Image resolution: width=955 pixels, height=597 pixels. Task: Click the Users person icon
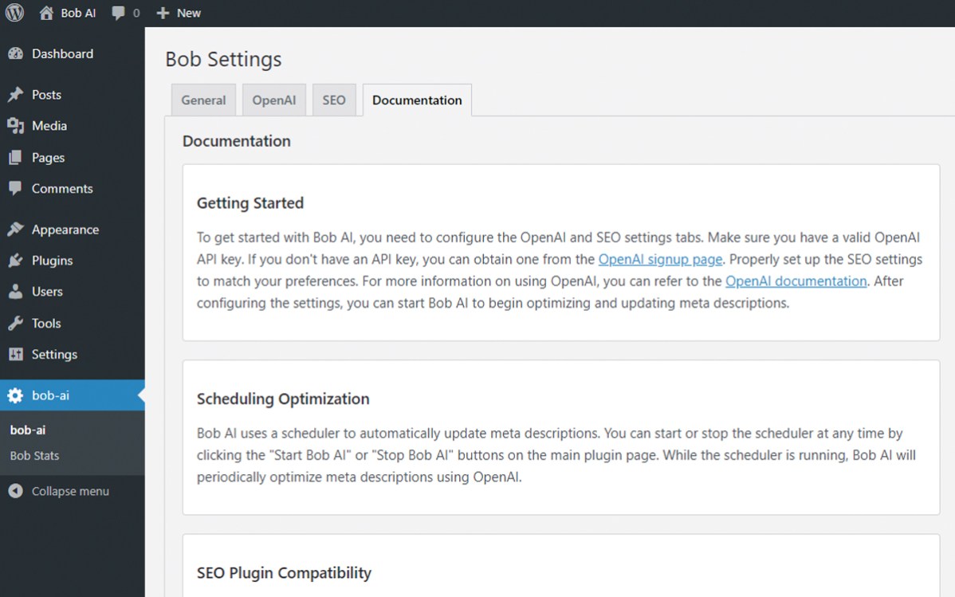tap(15, 292)
